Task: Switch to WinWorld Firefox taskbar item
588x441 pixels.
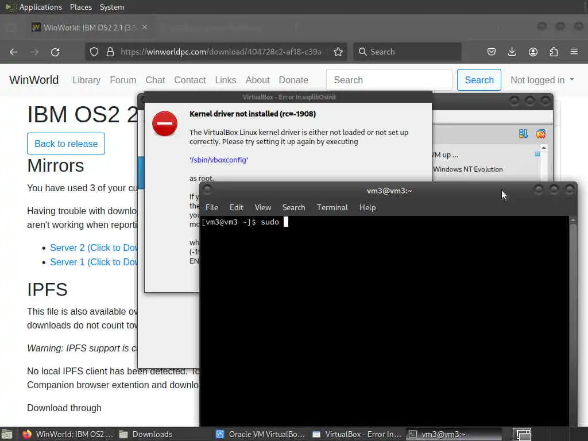Action: point(67,434)
